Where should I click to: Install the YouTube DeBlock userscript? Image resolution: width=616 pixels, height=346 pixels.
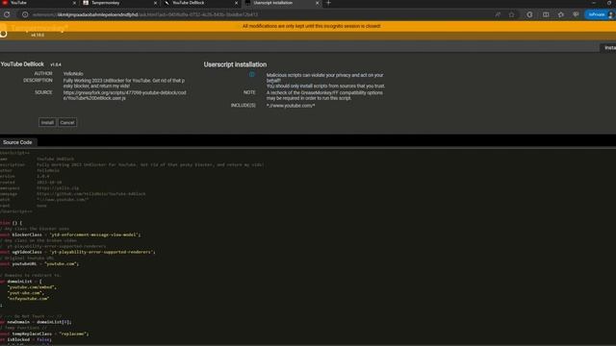(x=47, y=122)
